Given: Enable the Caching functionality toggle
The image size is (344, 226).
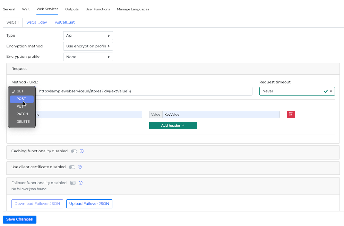Looking at the screenshot, I should tap(74, 151).
